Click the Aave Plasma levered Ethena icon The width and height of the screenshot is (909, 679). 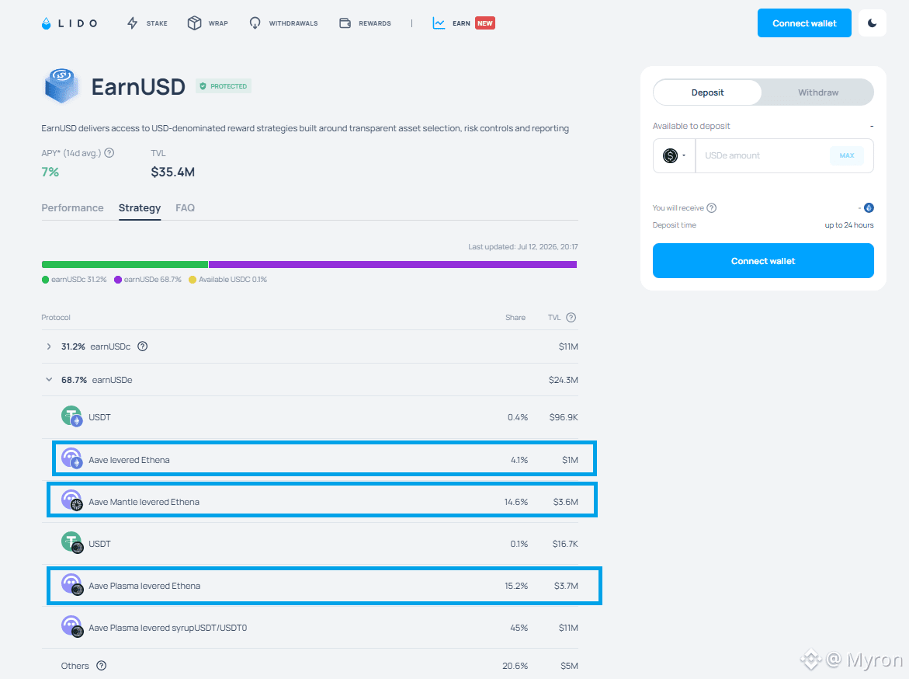[72, 584]
